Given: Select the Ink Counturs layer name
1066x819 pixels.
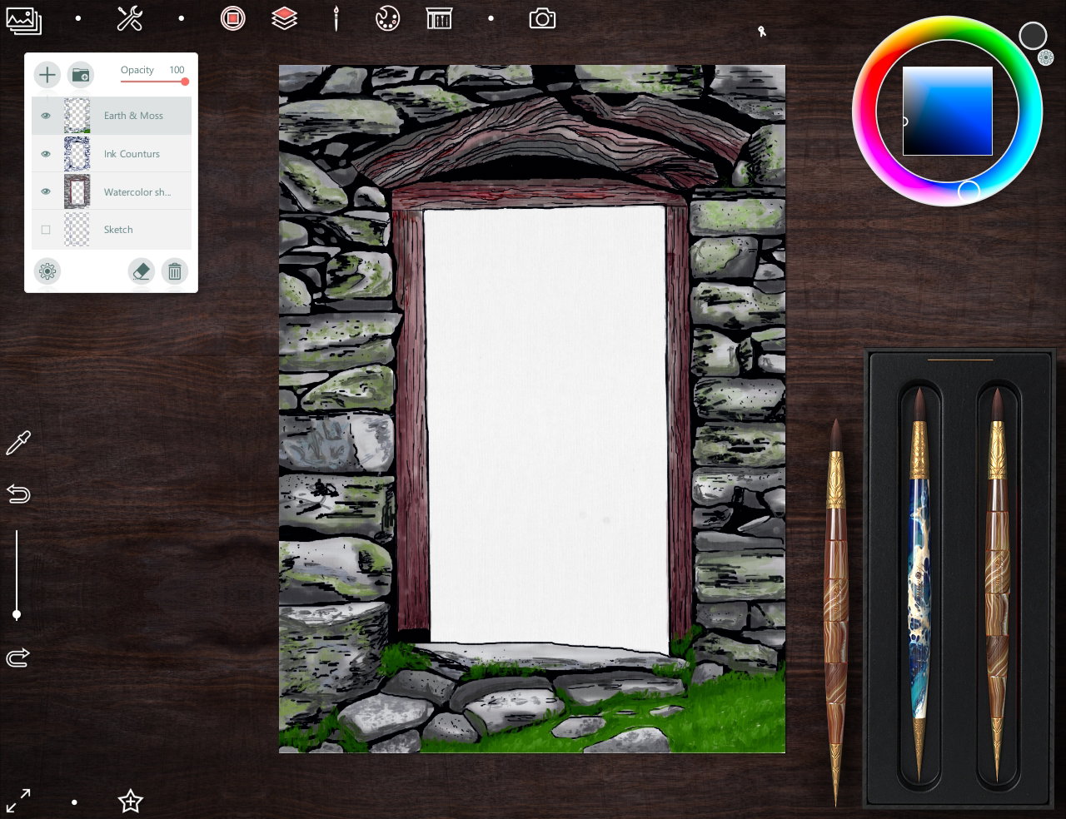Looking at the screenshot, I should coord(132,154).
